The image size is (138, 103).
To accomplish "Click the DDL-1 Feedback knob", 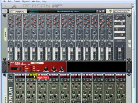I will coord(46,68).
